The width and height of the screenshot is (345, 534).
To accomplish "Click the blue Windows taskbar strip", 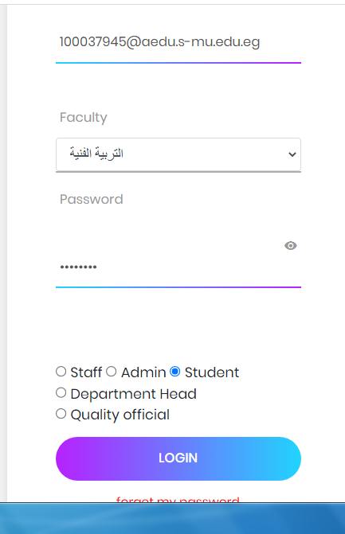I will coord(172,518).
